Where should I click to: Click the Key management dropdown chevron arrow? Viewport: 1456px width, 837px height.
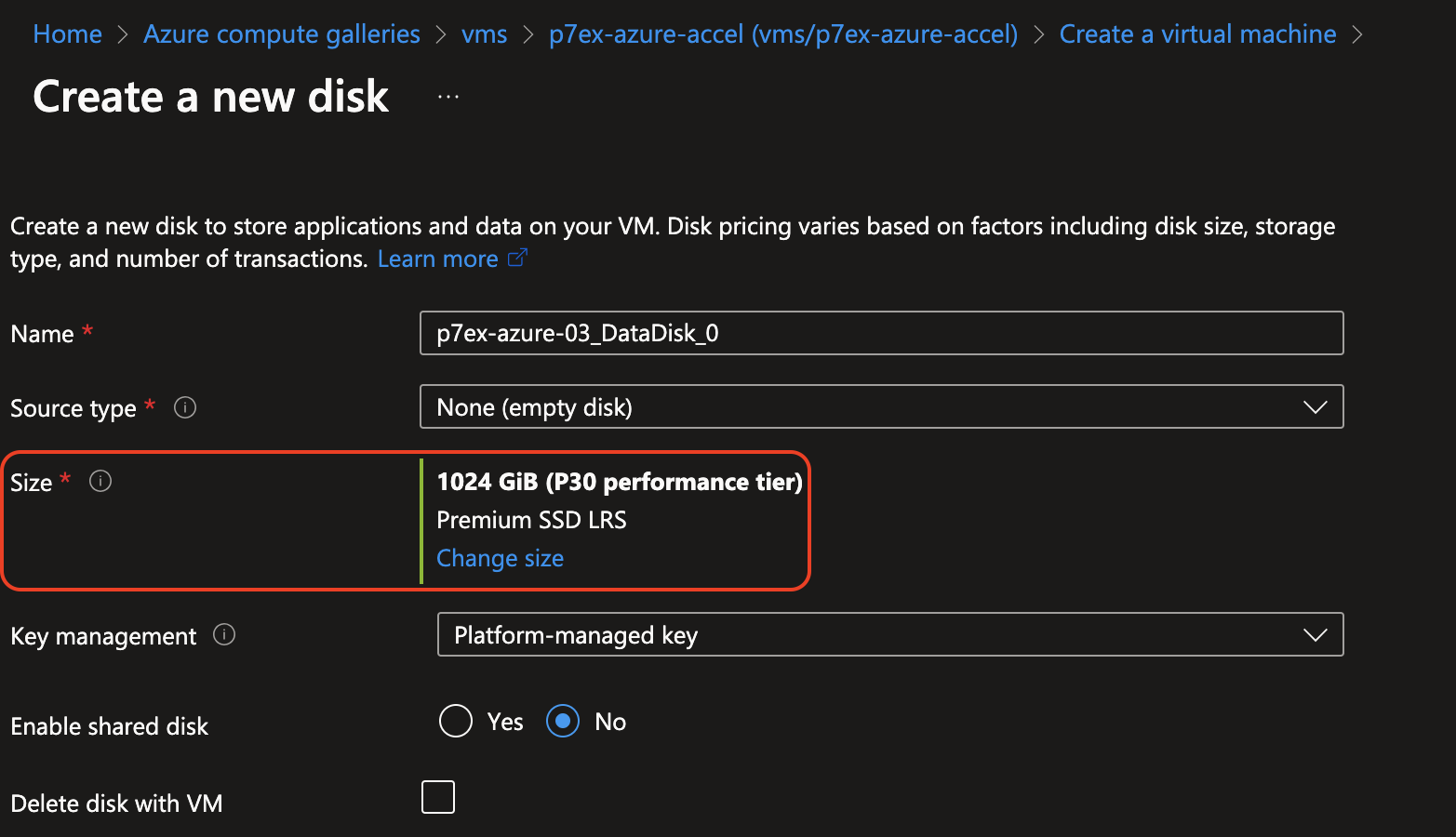[1315, 634]
